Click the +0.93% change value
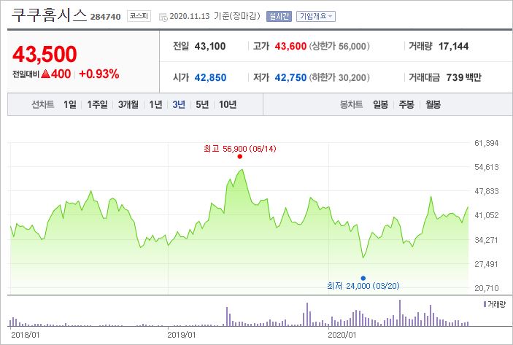Viewport: 513px width, 345px height. [99, 74]
